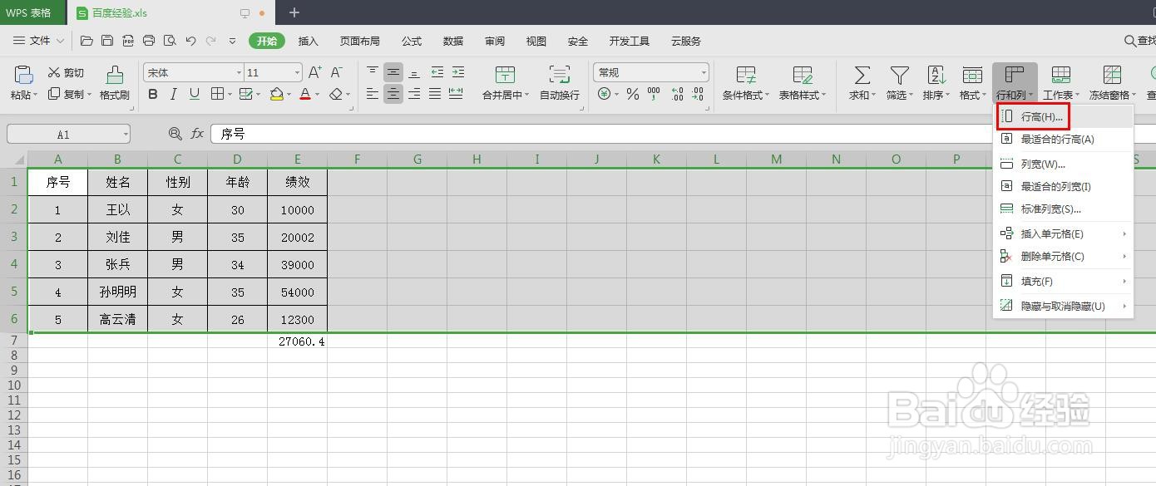Open Conditional Formatting (条件格式)
Image resolution: width=1156 pixels, height=486 pixels.
(744, 81)
